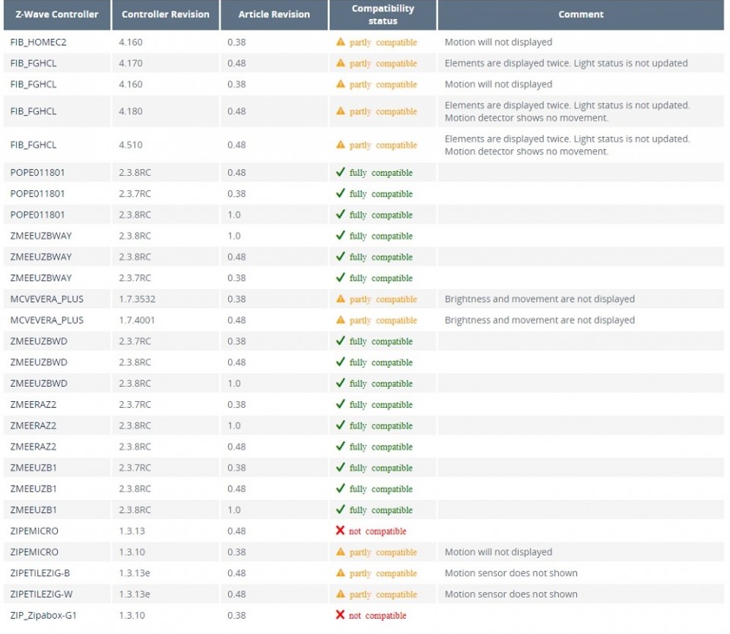Click the MCVEVERA_PLUS name in the 1.7.4001 row
Viewport: 730px width, 634px height.
pos(46,320)
